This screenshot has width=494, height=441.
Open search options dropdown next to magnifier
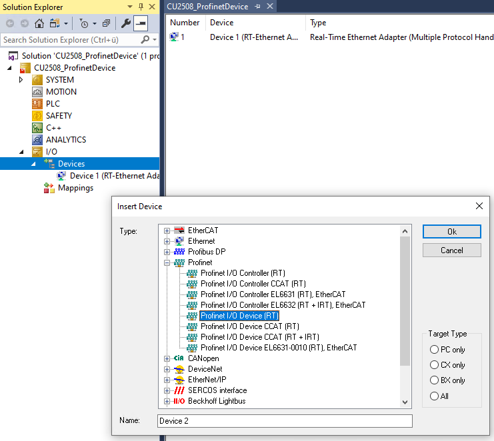pyautogui.click(x=155, y=40)
